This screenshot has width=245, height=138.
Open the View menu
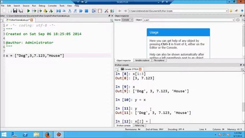69,6
